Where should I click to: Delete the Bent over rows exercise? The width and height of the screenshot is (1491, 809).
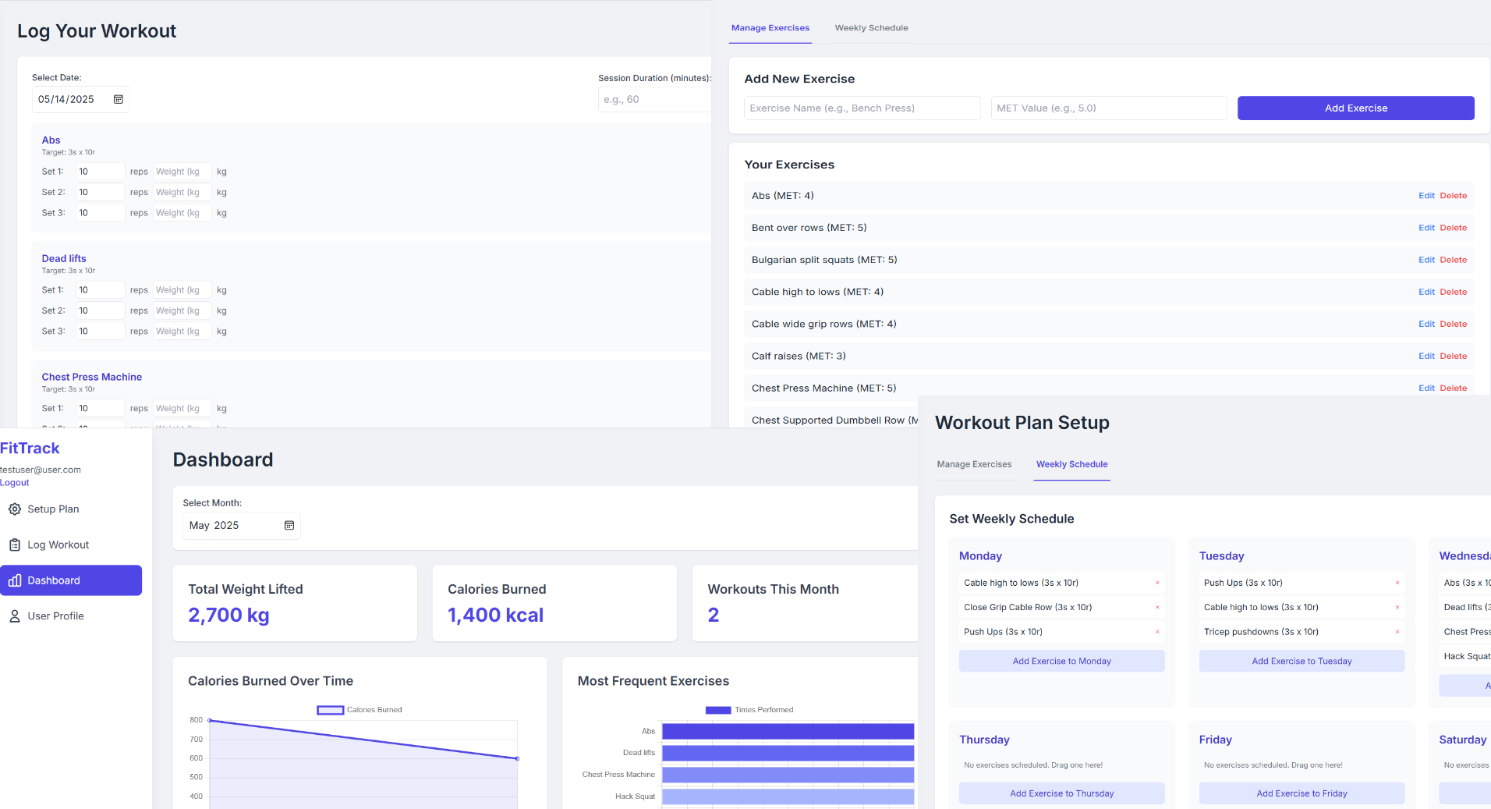tap(1453, 228)
